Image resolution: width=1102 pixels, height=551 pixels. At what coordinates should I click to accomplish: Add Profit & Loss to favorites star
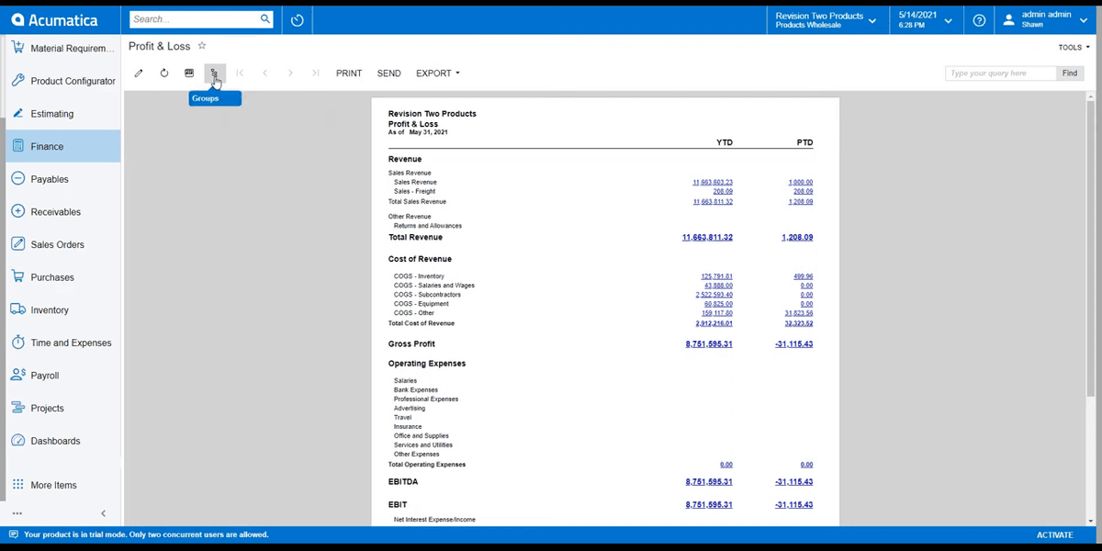tap(202, 46)
